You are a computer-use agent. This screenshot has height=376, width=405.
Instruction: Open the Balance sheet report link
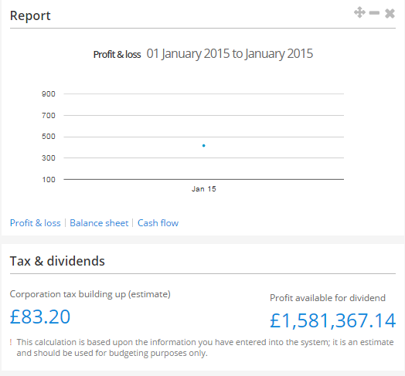click(99, 223)
